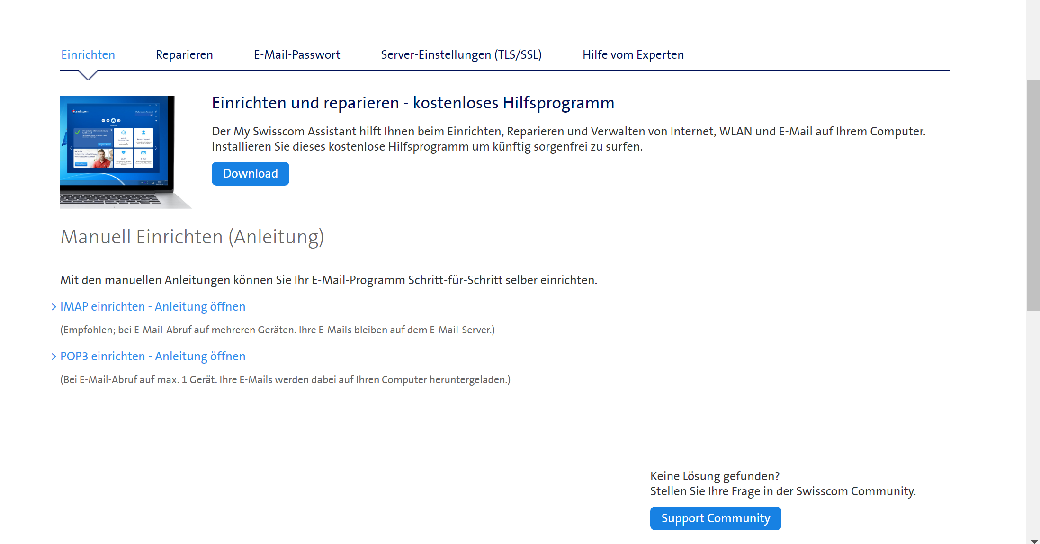Click the Download button

pyautogui.click(x=250, y=173)
